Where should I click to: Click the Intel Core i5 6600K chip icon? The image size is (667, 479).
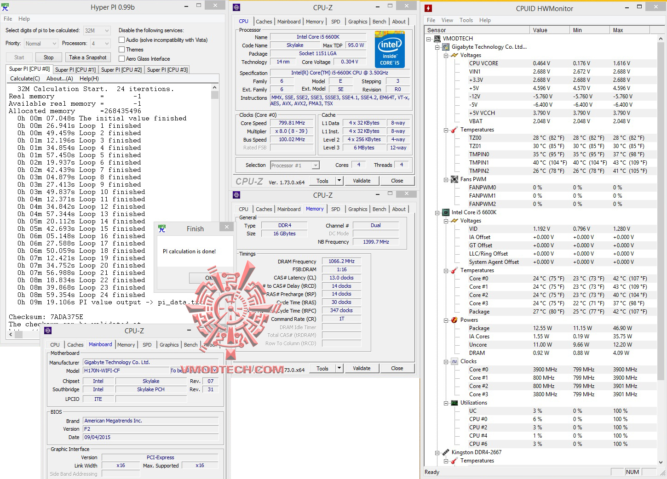click(x=445, y=212)
